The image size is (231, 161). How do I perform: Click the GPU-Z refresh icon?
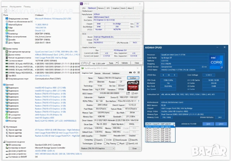pos(135,73)
